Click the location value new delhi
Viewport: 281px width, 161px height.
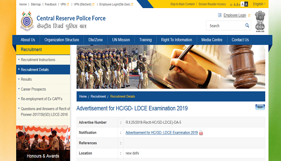[132, 153]
